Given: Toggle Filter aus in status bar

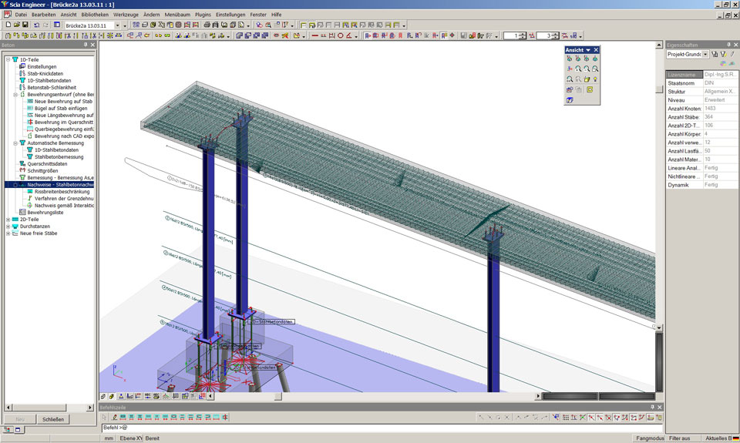Looking at the screenshot, I should [679, 438].
